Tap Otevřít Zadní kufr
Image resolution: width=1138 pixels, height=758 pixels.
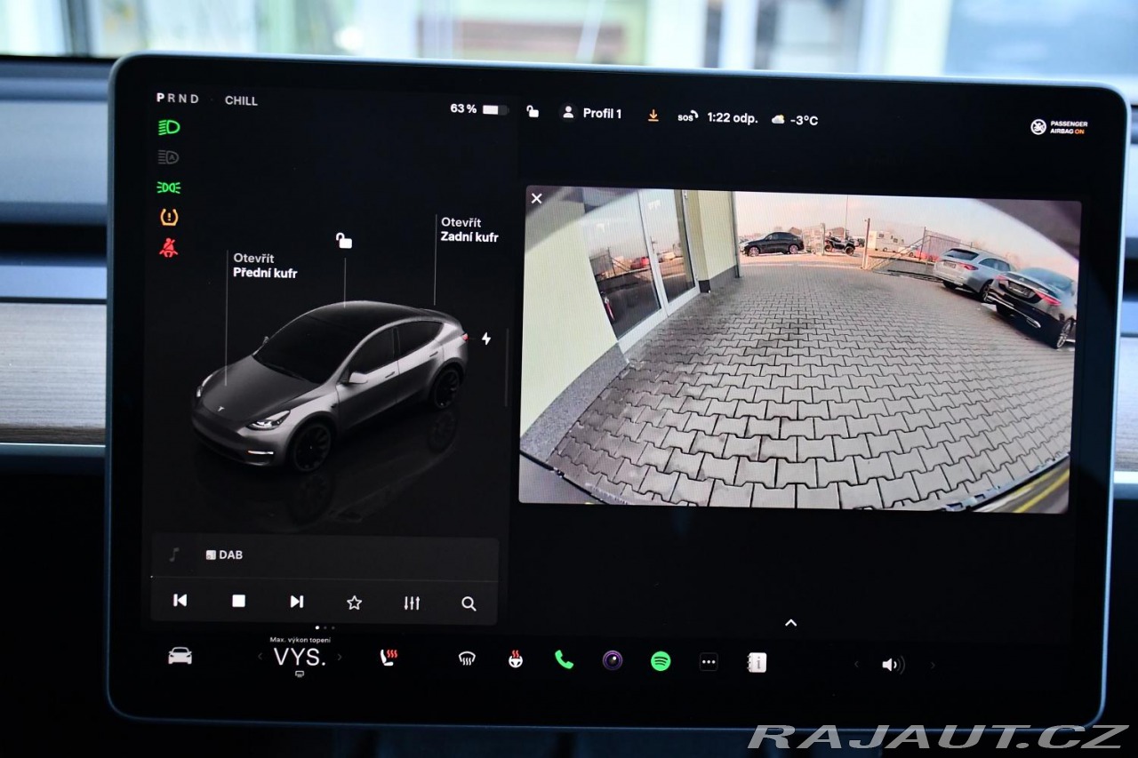coord(469,230)
